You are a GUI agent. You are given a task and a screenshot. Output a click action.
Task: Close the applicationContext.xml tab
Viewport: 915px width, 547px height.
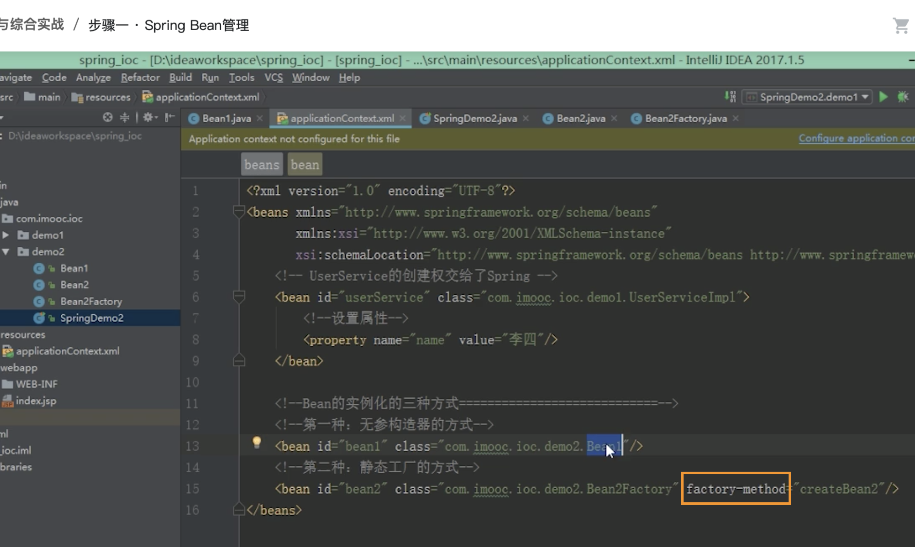pyautogui.click(x=403, y=119)
